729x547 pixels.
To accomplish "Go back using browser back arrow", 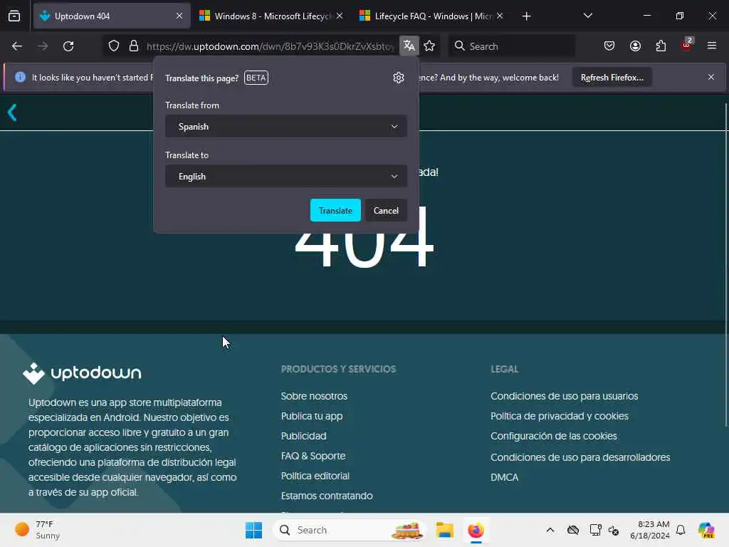I will (x=17, y=46).
